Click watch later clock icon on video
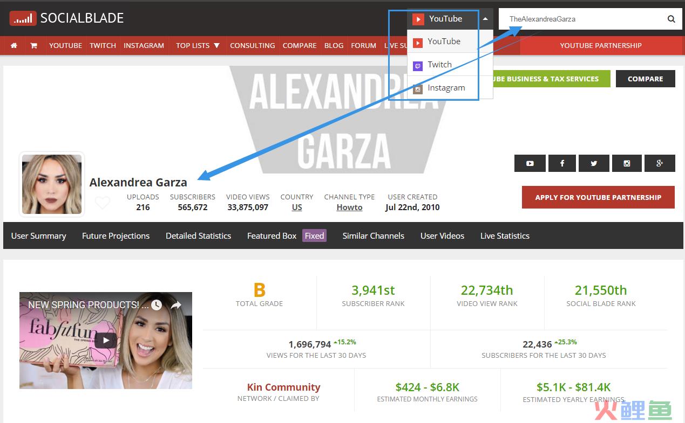 pyautogui.click(x=157, y=305)
